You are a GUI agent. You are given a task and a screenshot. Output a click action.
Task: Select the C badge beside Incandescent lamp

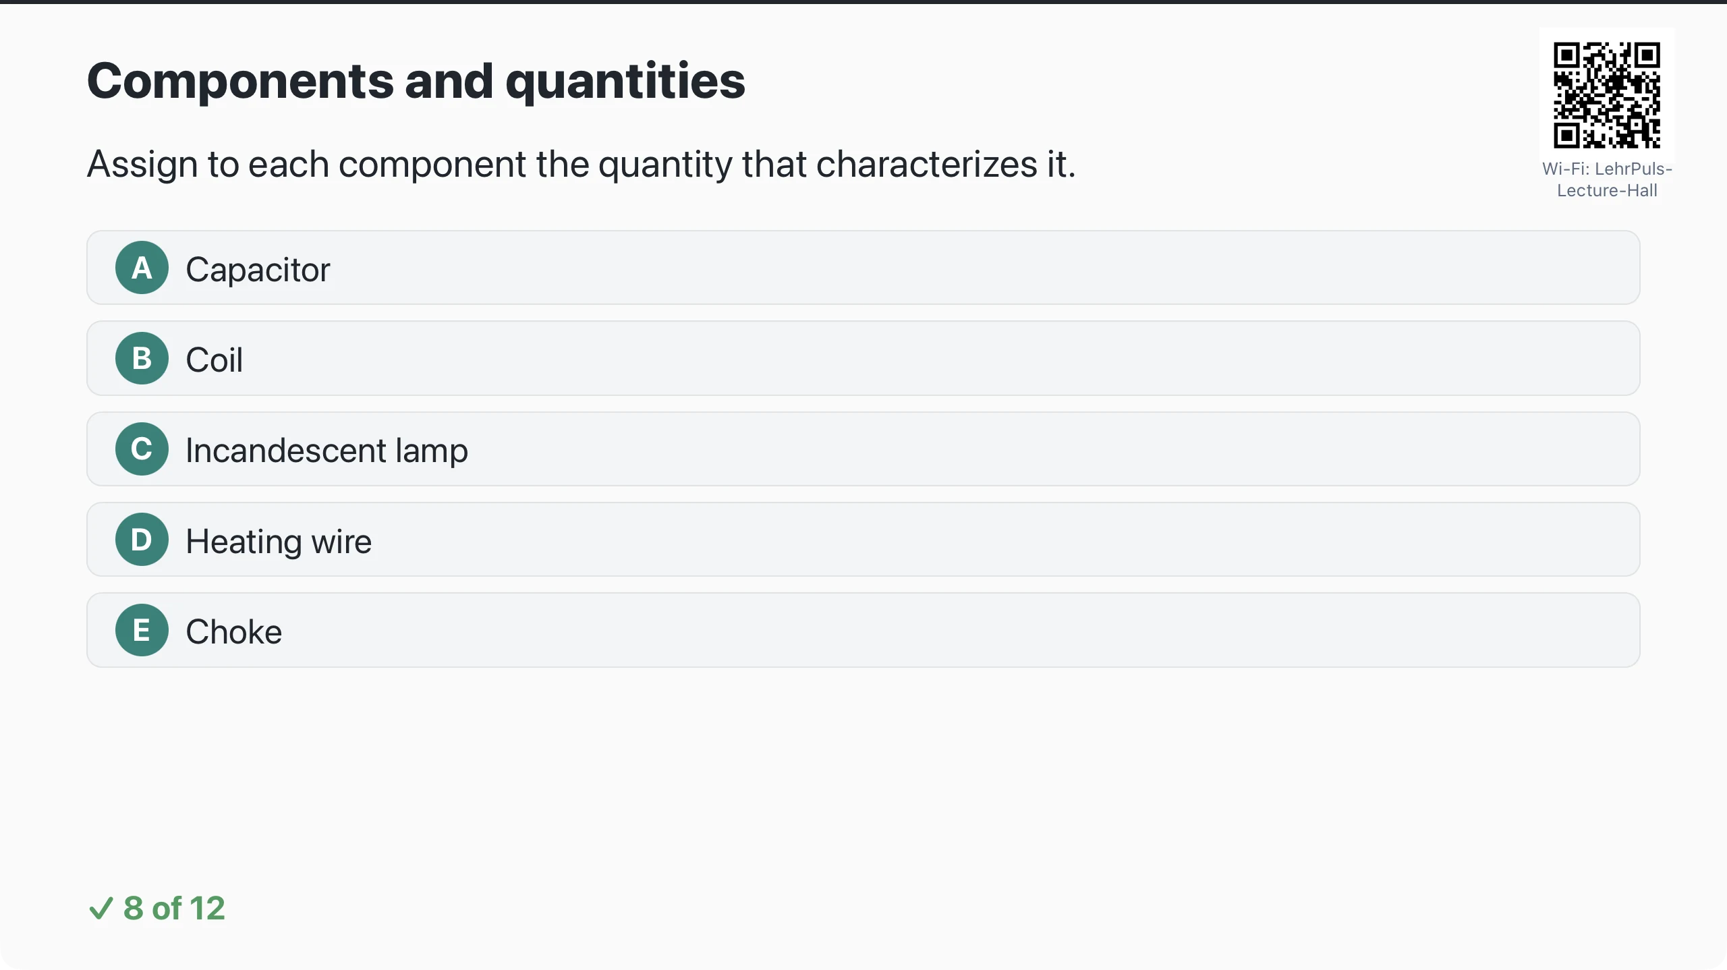point(142,449)
